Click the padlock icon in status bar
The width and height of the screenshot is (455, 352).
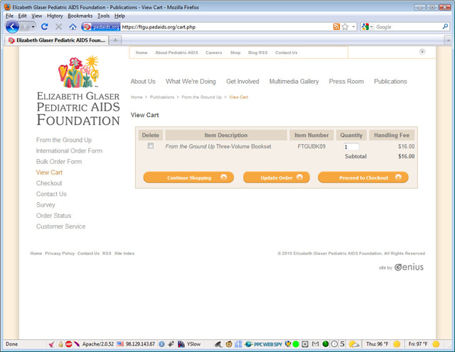coord(60,344)
